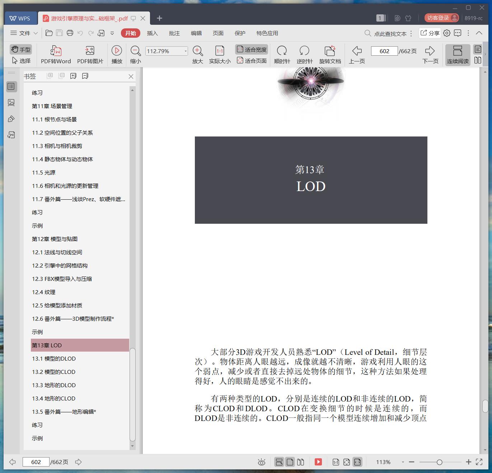Open the status bar zoom 113% dropdown
This screenshot has width=492, height=473.
pyautogui.click(x=403, y=462)
